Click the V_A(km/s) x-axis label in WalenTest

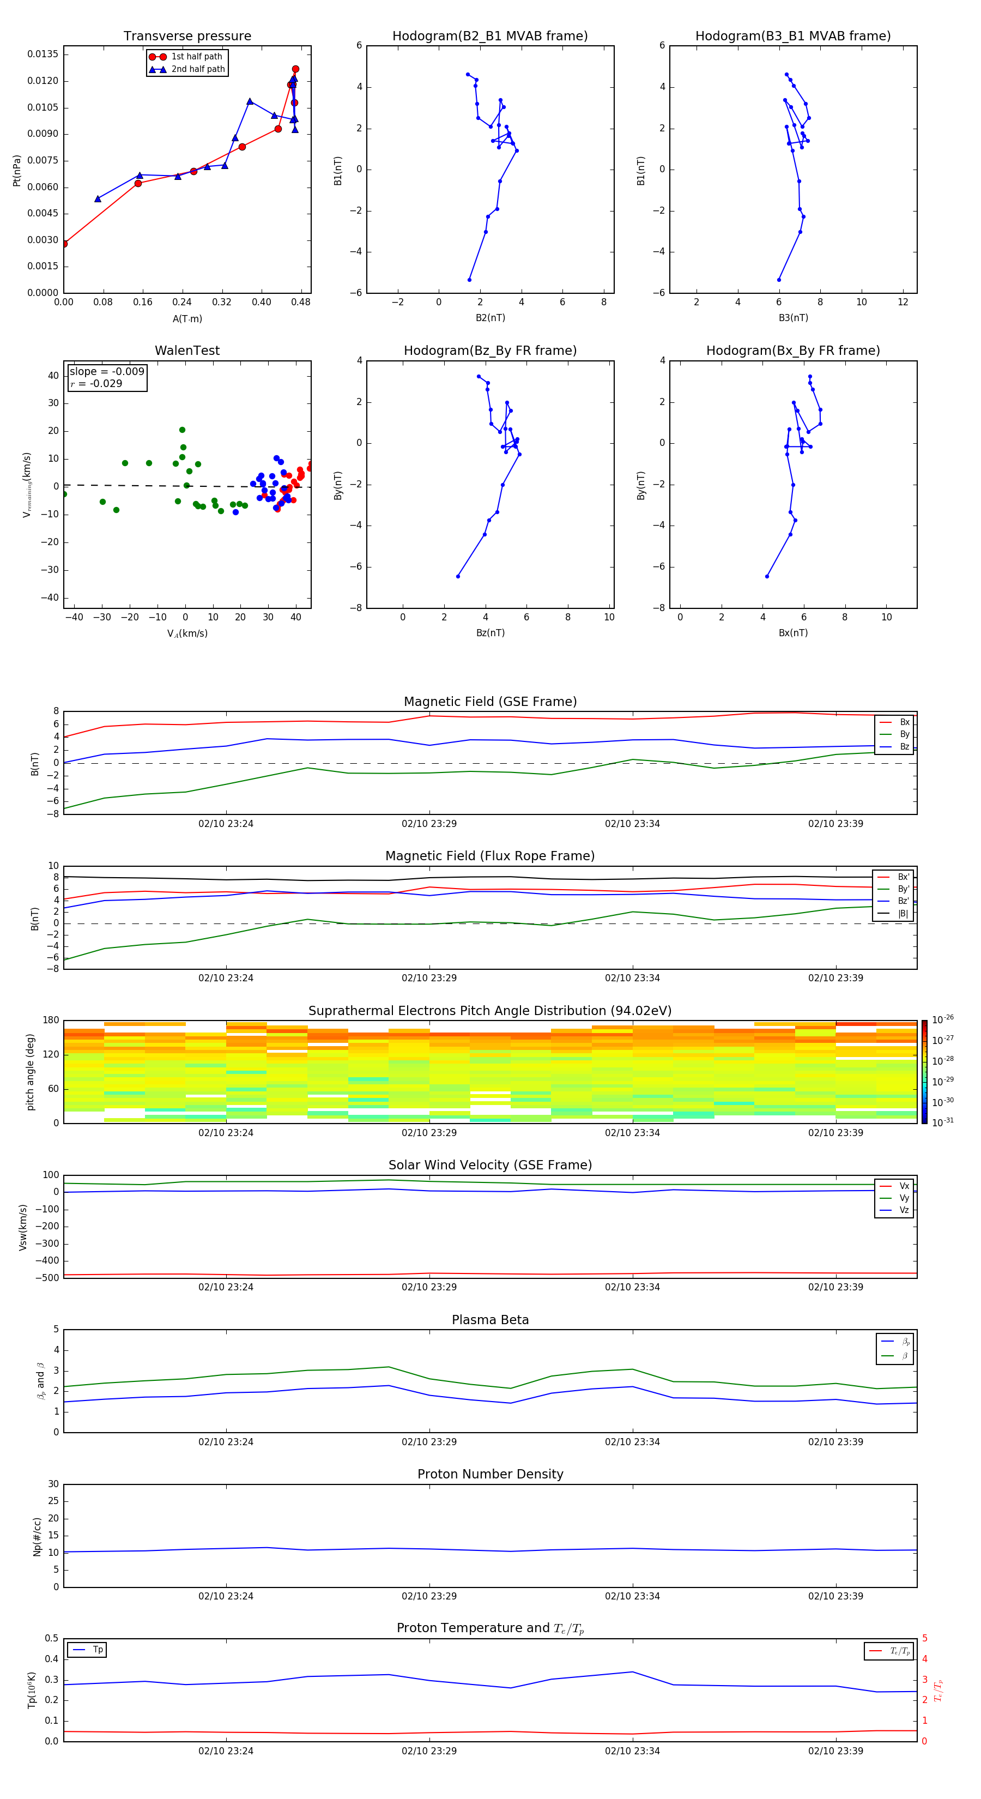[x=187, y=633]
